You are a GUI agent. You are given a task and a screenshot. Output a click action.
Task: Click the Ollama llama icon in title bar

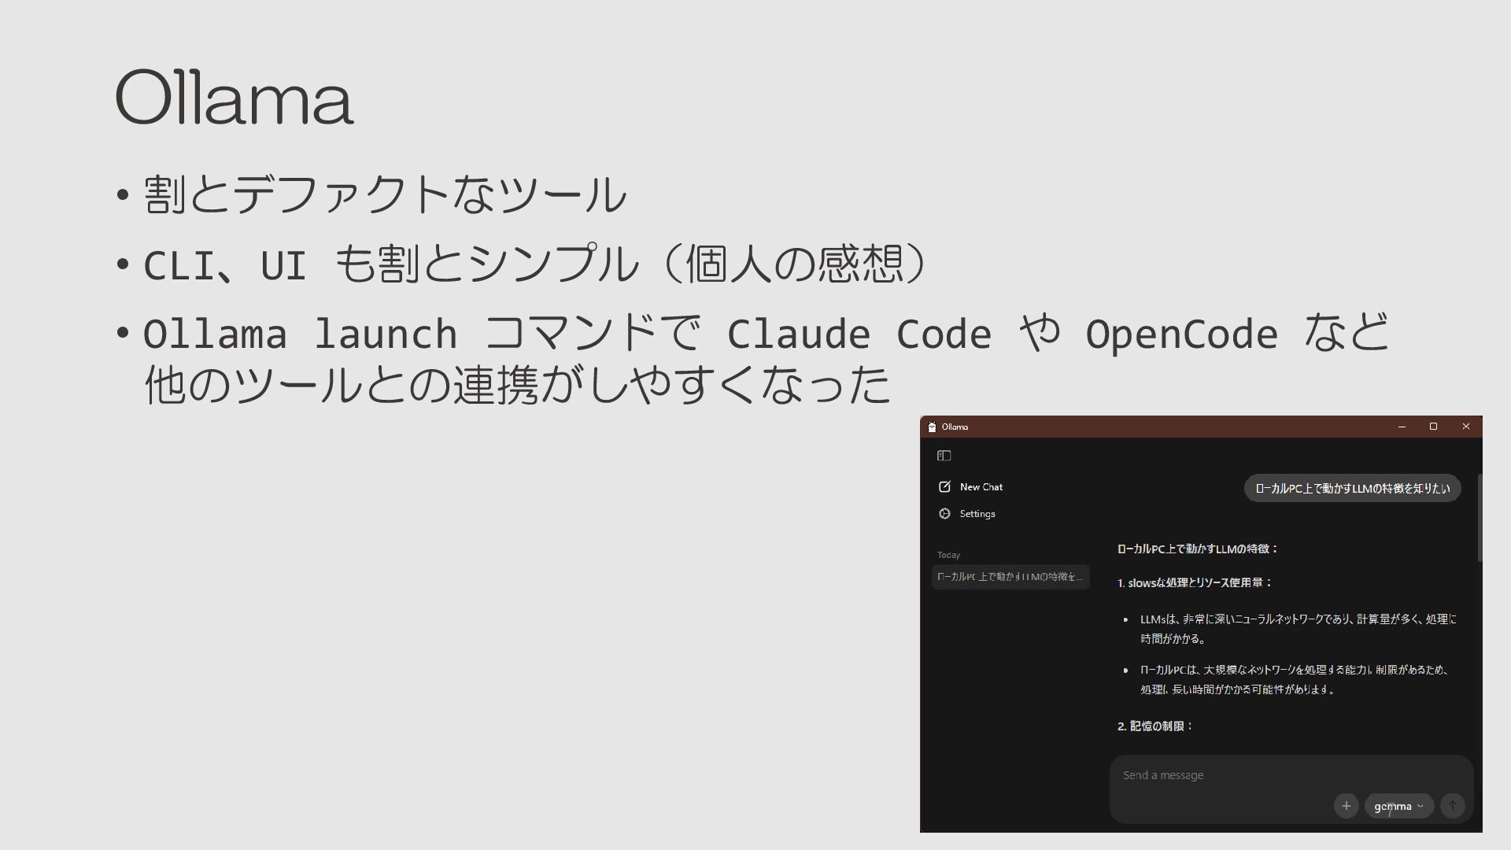(932, 427)
